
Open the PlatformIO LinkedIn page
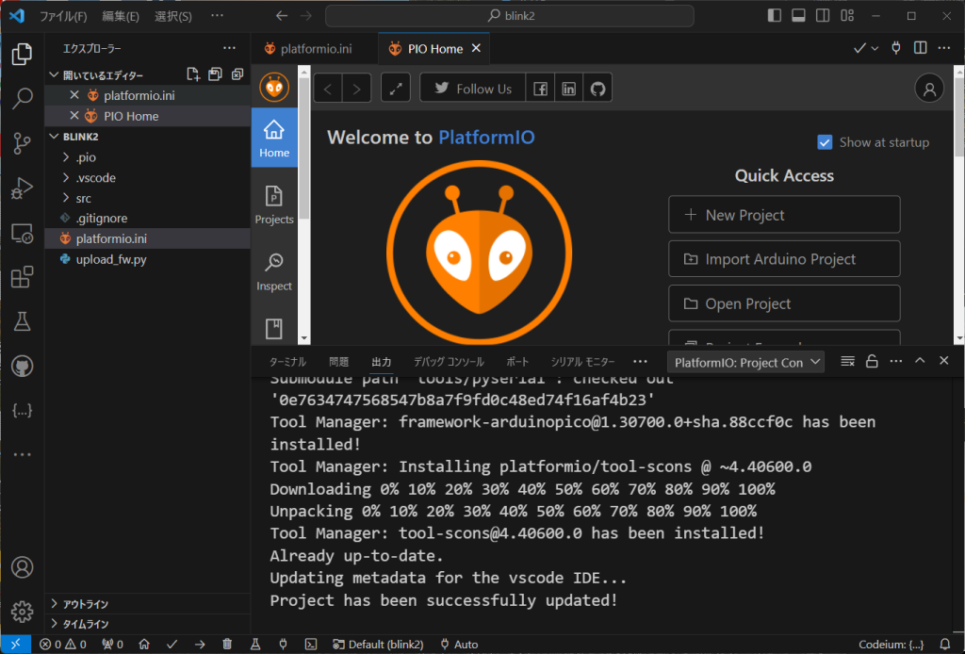point(568,89)
